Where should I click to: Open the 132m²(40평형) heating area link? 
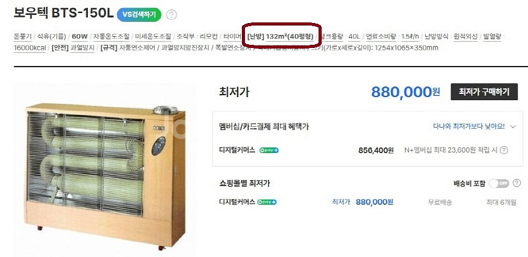point(290,36)
